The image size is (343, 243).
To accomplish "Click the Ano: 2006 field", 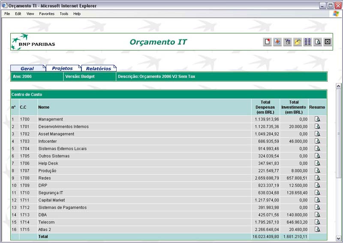I will tap(37, 77).
